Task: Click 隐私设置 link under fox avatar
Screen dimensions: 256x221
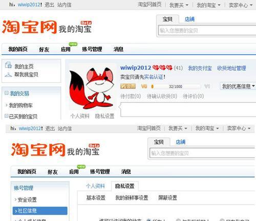Action: click(104, 116)
